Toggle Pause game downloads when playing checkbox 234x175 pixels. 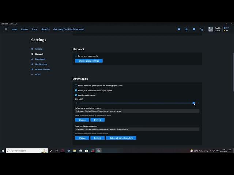(76, 90)
